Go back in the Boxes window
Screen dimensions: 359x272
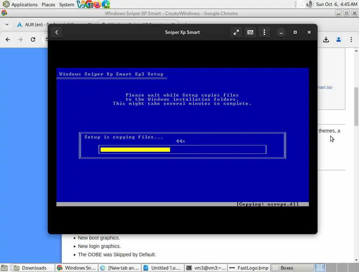[56, 32]
